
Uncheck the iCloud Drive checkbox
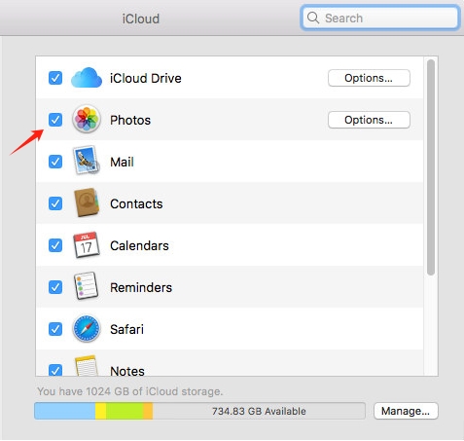[55, 78]
